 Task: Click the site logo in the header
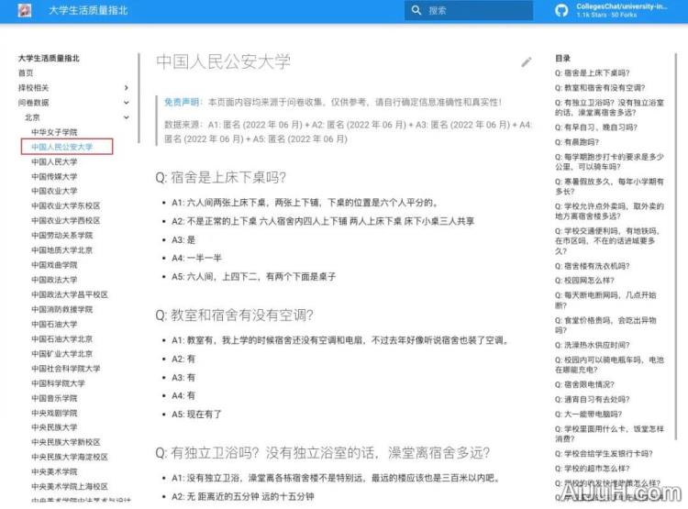click(x=25, y=11)
